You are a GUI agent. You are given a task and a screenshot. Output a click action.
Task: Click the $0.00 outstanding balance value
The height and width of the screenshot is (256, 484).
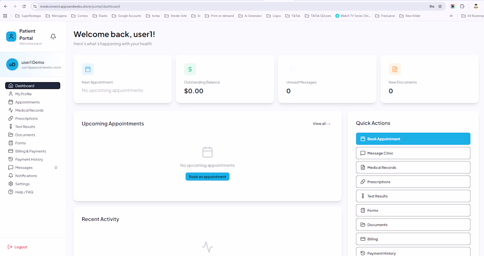[x=194, y=91]
